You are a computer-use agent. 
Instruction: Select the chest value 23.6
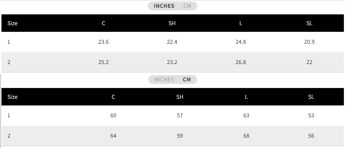(x=103, y=42)
